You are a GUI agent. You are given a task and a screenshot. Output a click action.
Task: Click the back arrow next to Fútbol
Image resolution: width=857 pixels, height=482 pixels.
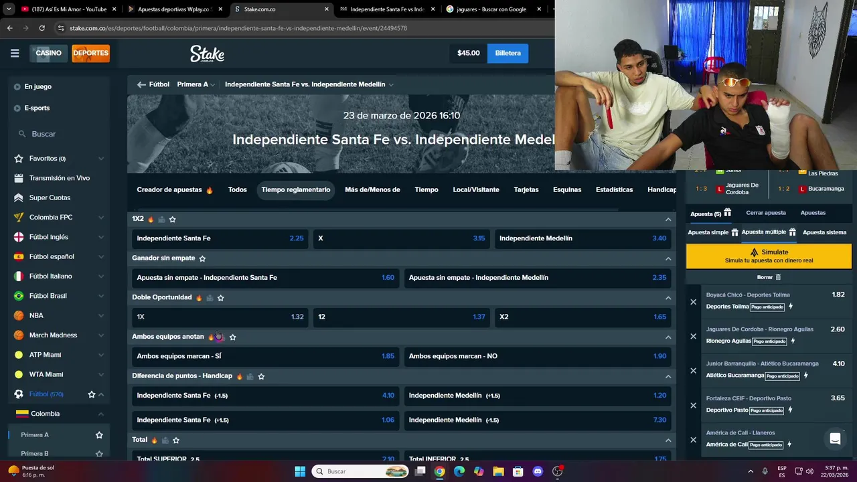[x=141, y=84]
